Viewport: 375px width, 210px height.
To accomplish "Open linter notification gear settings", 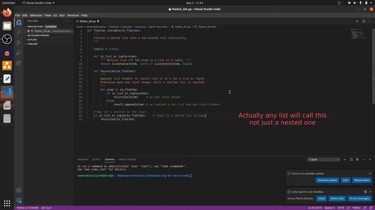I will coord(365,192).
